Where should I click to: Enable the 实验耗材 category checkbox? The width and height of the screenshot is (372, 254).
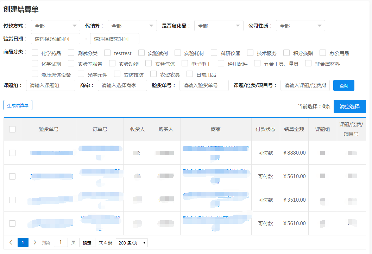(x=178, y=53)
